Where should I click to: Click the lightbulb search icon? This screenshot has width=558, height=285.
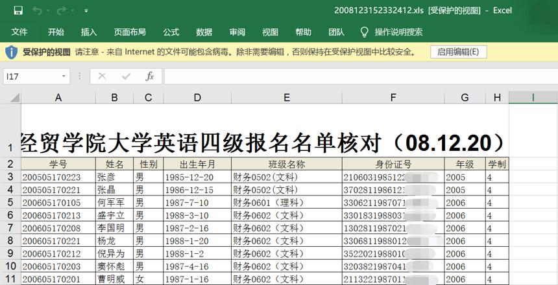click(x=365, y=32)
